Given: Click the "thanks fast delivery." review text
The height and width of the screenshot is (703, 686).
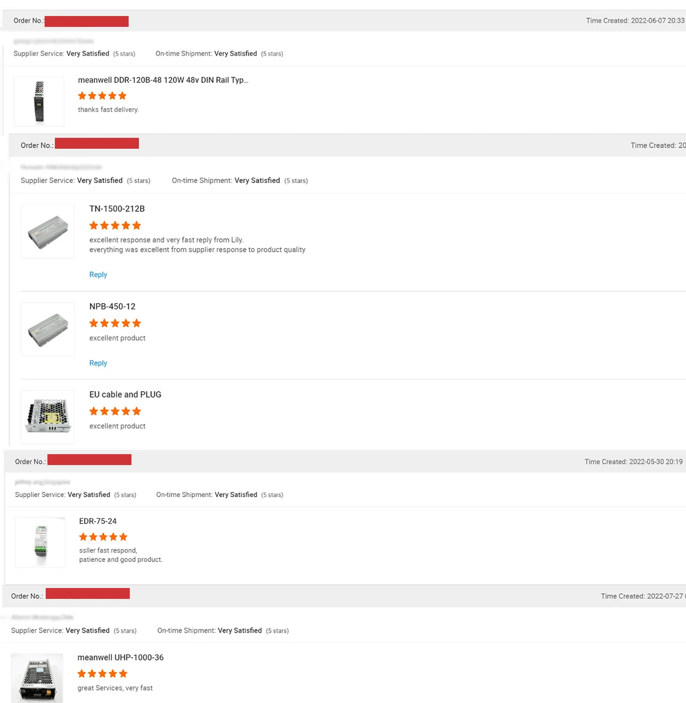Looking at the screenshot, I should [108, 110].
